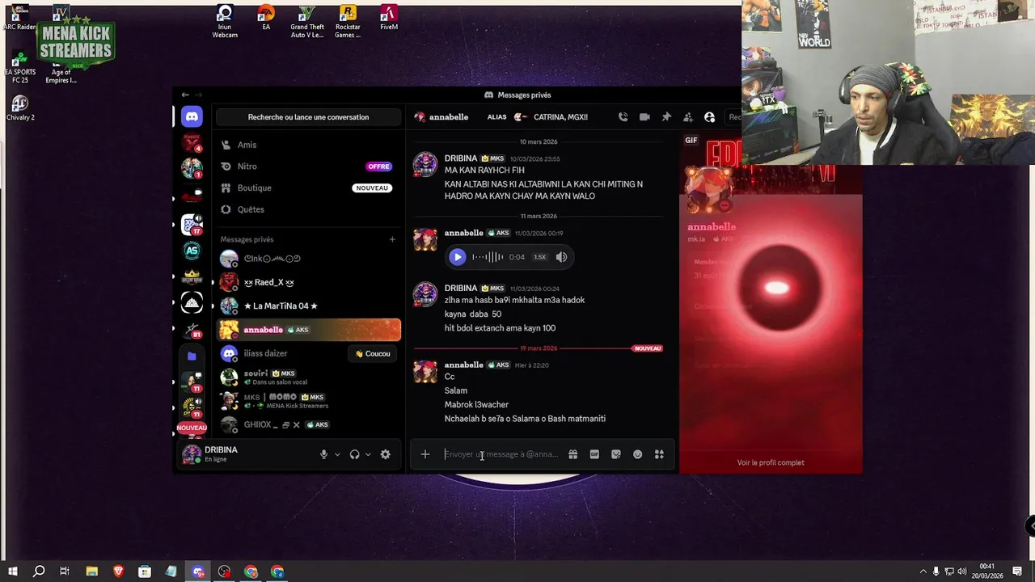1035x582 pixels.
Task: Play annabelle's voice message
Action: pos(457,257)
